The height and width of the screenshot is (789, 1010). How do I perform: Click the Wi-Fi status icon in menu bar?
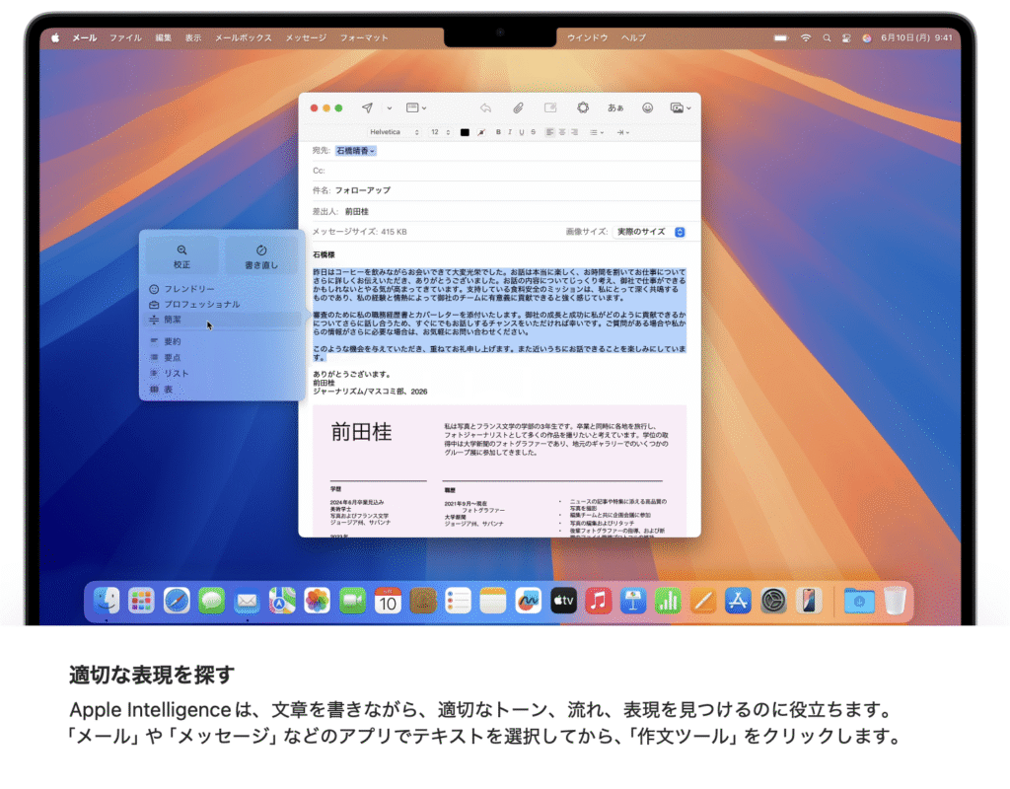click(806, 38)
